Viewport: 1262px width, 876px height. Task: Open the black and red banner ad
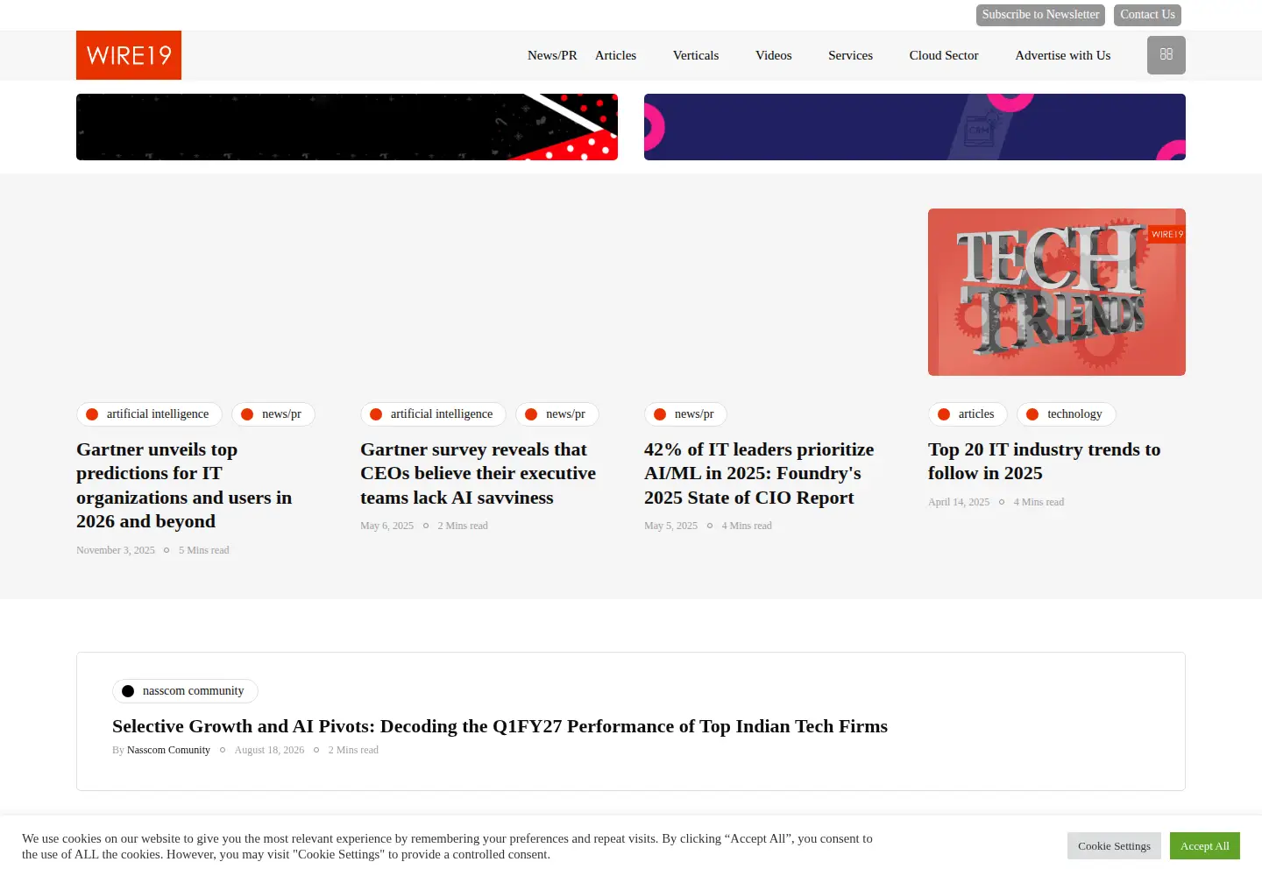pos(347,127)
